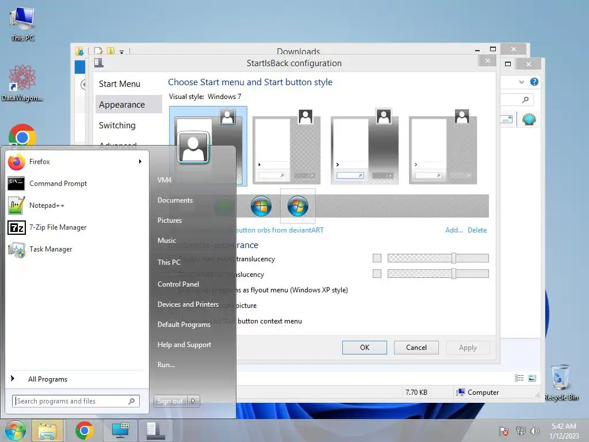Open Default Programs from the Start menu
The image size is (589, 442).
184,325
